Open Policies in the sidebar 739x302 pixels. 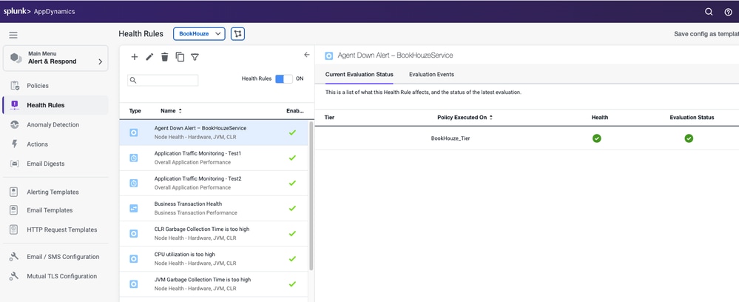pyautogui.click(x=55, y=85)
